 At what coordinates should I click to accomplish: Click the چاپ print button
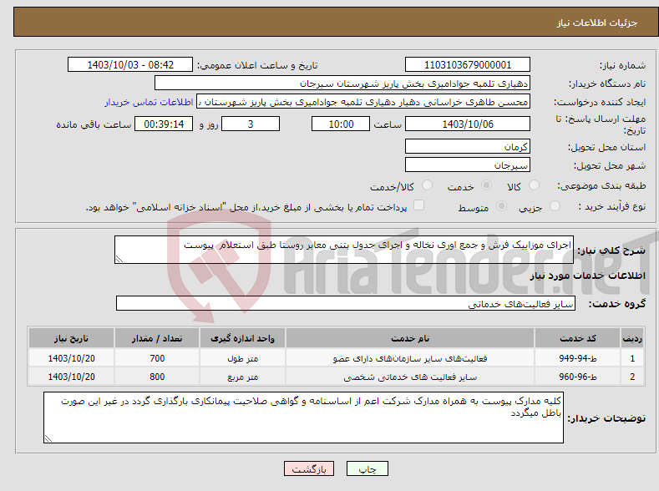click(368, 468)
